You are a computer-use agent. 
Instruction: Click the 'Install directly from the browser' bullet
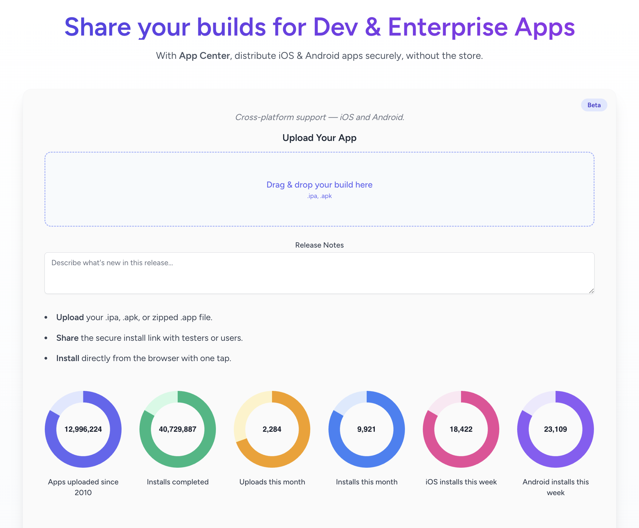[x=144, y=358]
